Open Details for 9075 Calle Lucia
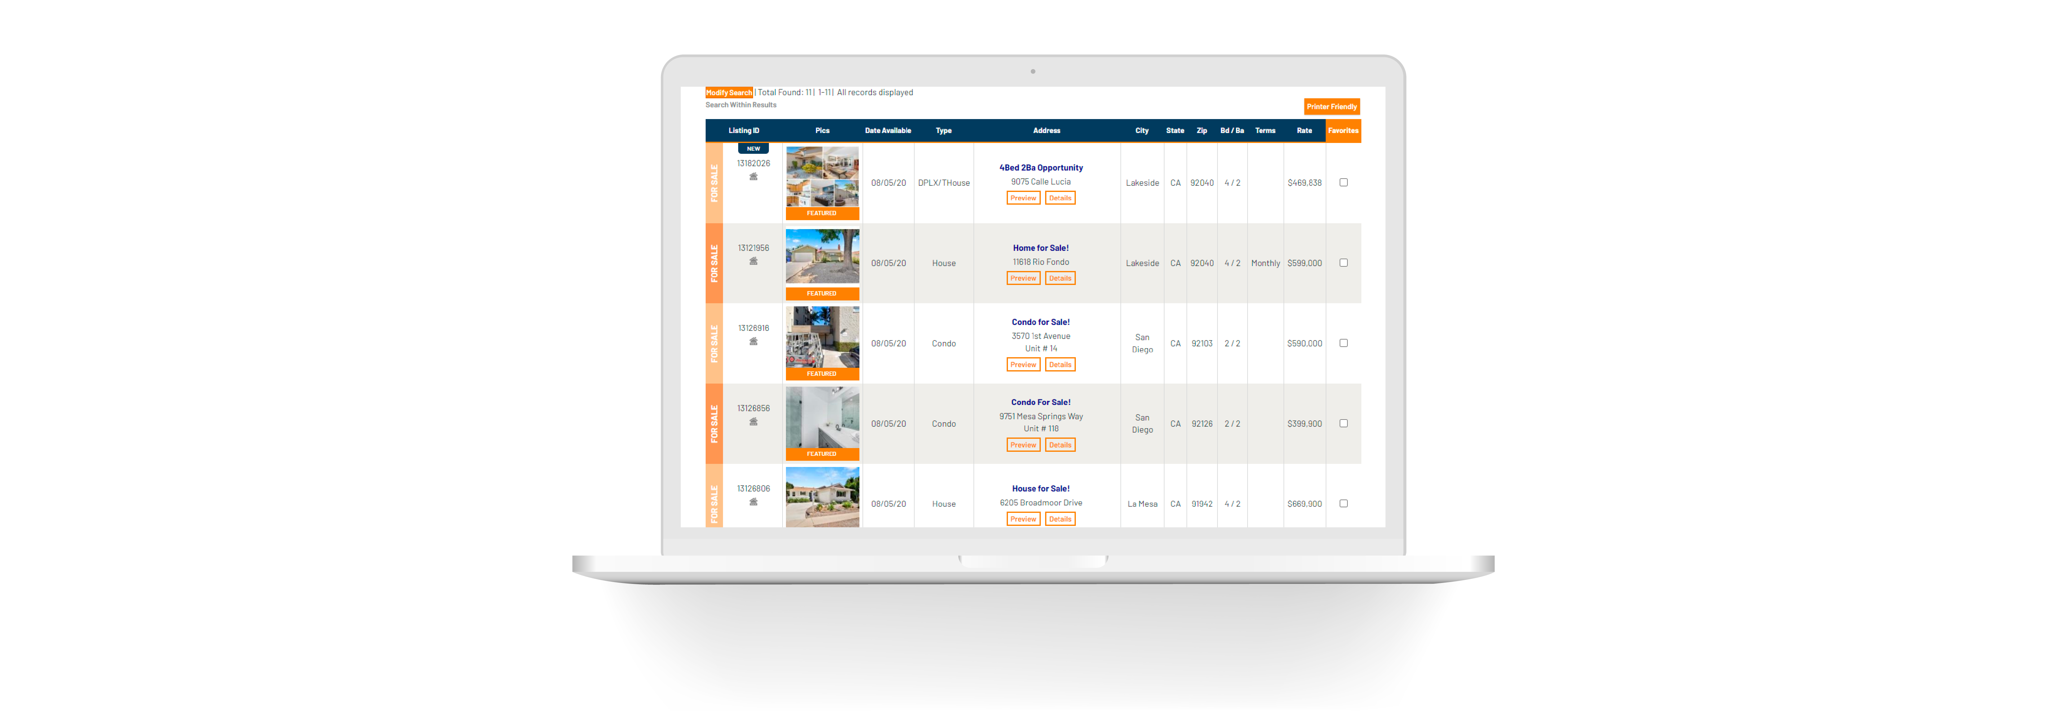Viewport: 2067px width, 711px height. point(1060,198)
